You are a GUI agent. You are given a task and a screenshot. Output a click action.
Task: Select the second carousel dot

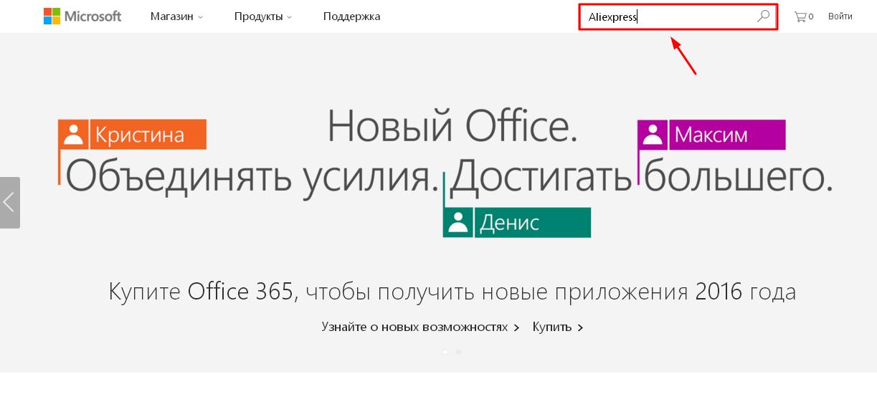(458, 352)
